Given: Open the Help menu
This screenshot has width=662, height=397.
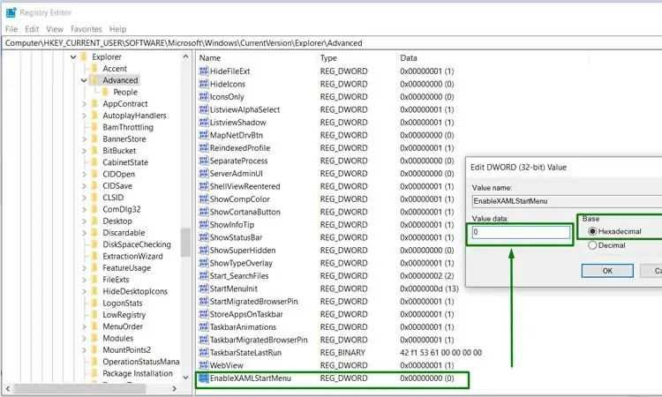Looking at the screenshot, I should point(117,29).
